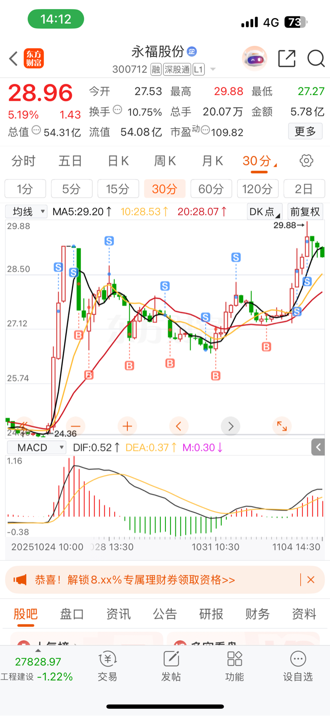The width and height of the screenshot is (330, 716).
Task: Tap the 换手 info icon
Action: [x=117, y=110]
